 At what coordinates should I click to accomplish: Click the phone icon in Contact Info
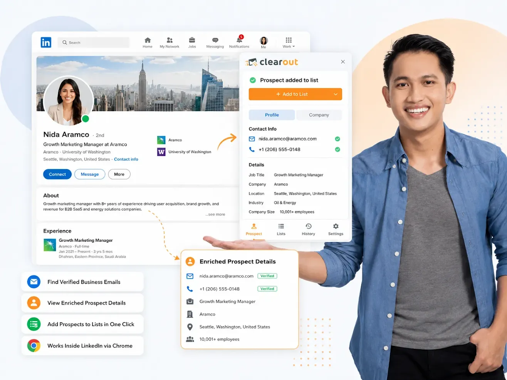(x=252, y=150)
